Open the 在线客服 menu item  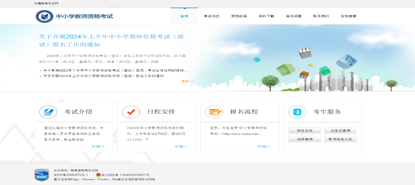[348, 16]
